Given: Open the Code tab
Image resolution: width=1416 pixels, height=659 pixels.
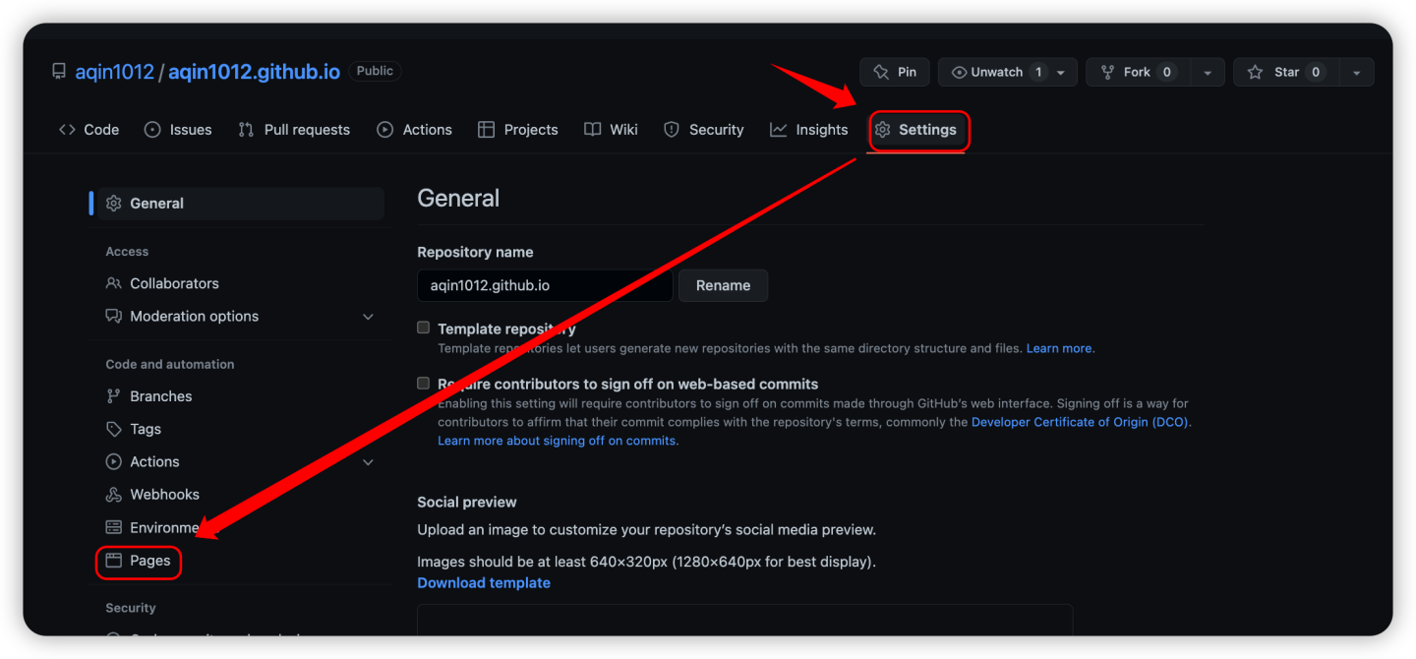Looking at the screenshot, I should tap(89, 130).
